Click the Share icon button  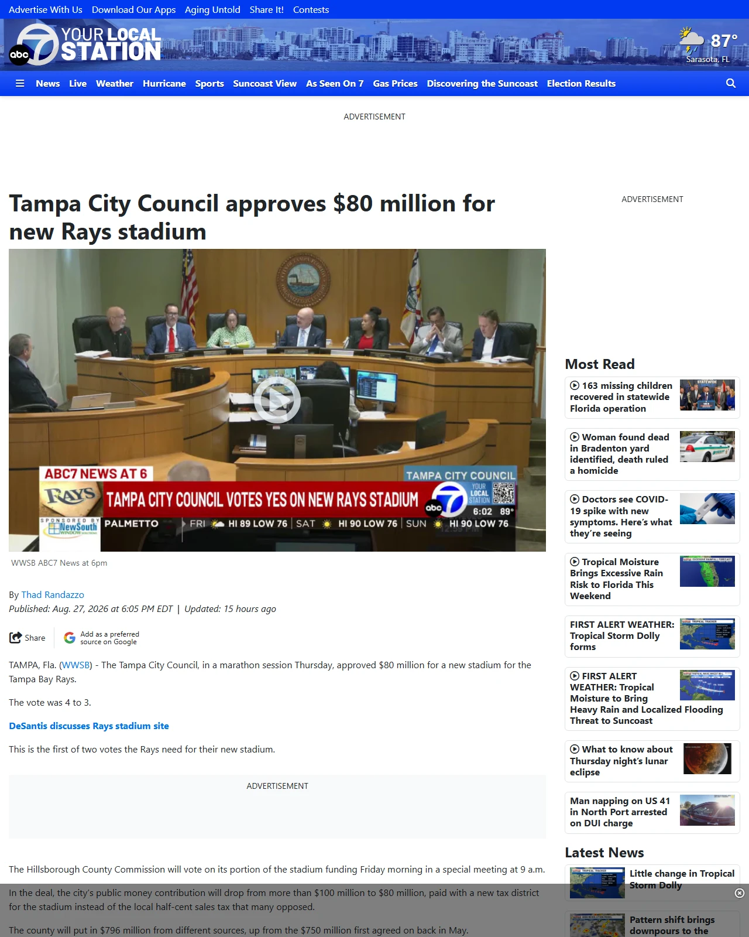tap(28, 638)
